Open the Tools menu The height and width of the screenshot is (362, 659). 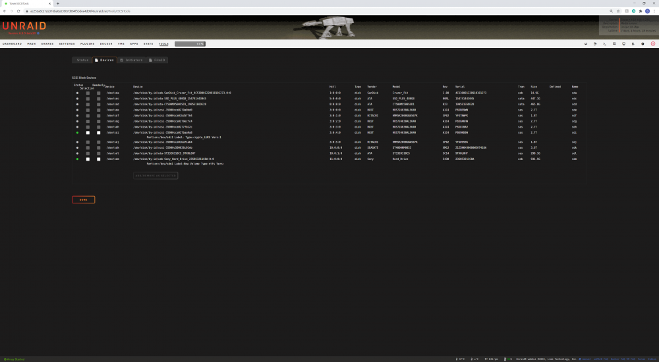point(163,43)
